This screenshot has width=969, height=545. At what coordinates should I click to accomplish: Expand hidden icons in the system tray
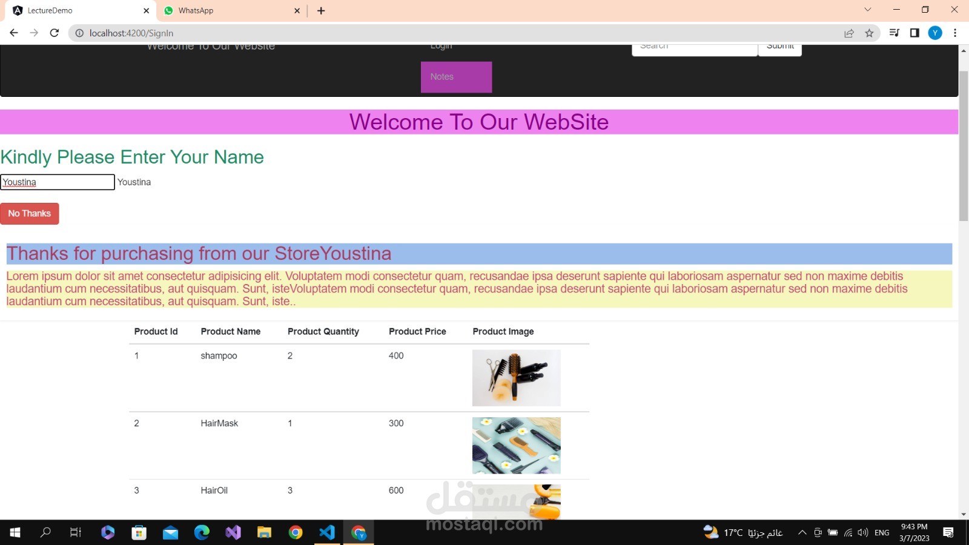(x=802, y=532)
